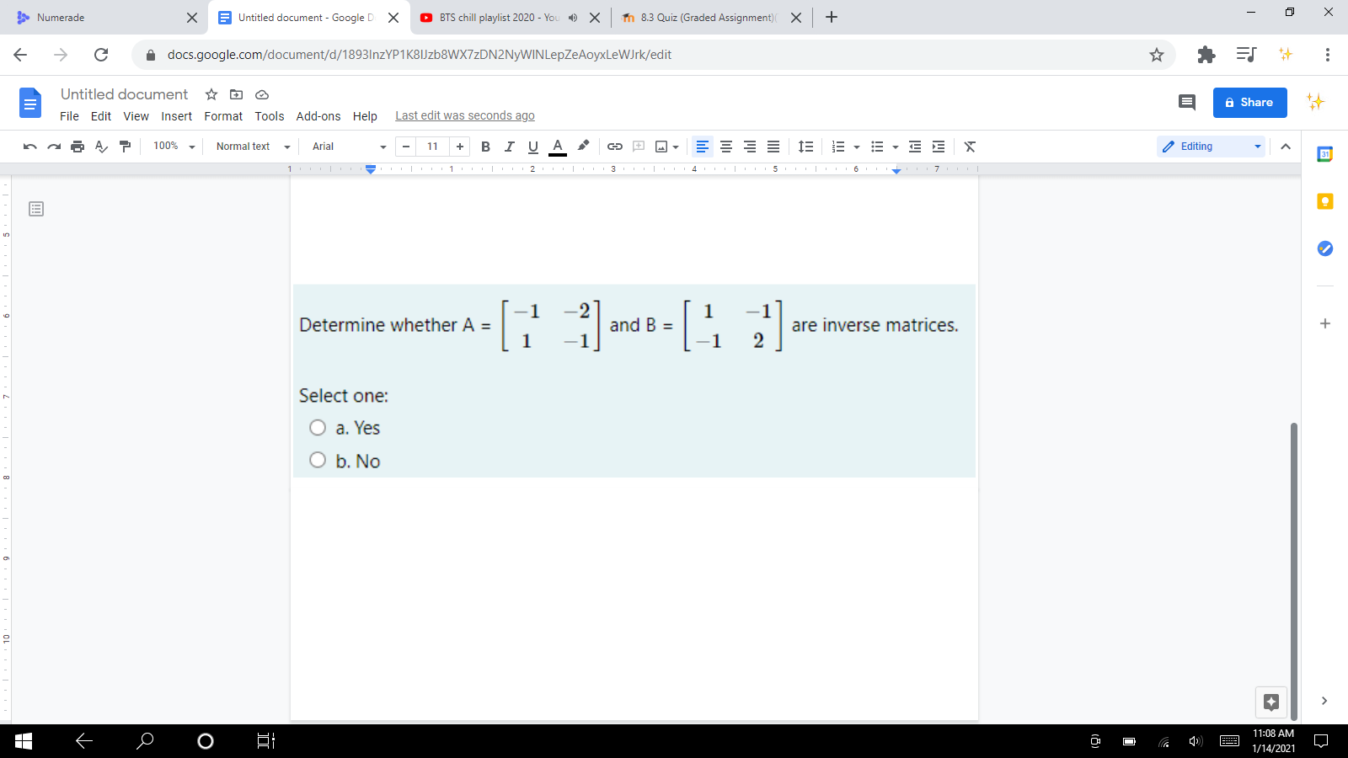Viewport: 1348px width, 758px height.
Task: Open the zoom level dropdown
Action: (x=173, y=147)
